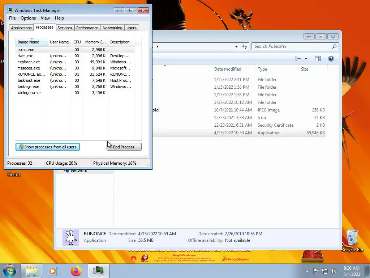Toggle the Explorer preview pane icon
The height and width of the screenshot is (278, 370).
(x=318, y=59)
